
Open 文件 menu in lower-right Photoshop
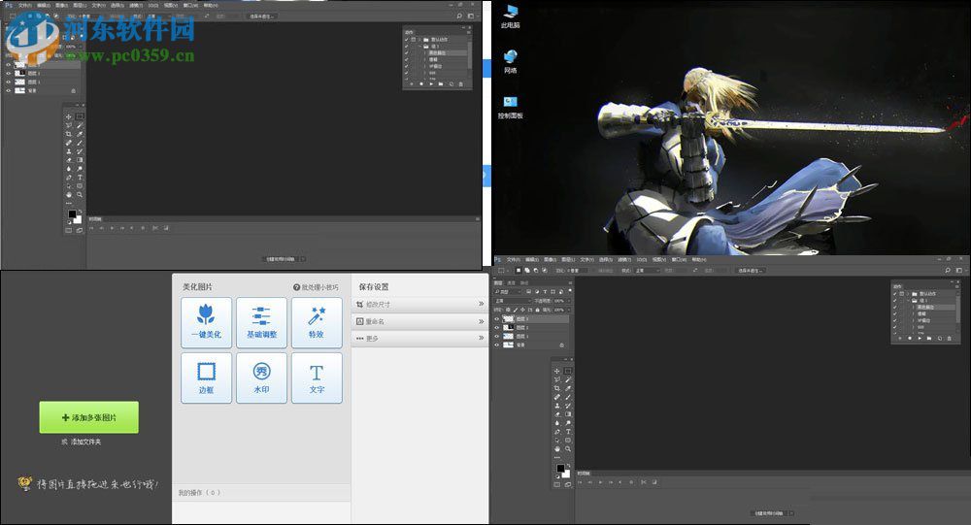pyautogui.click(x=514, y=260)
